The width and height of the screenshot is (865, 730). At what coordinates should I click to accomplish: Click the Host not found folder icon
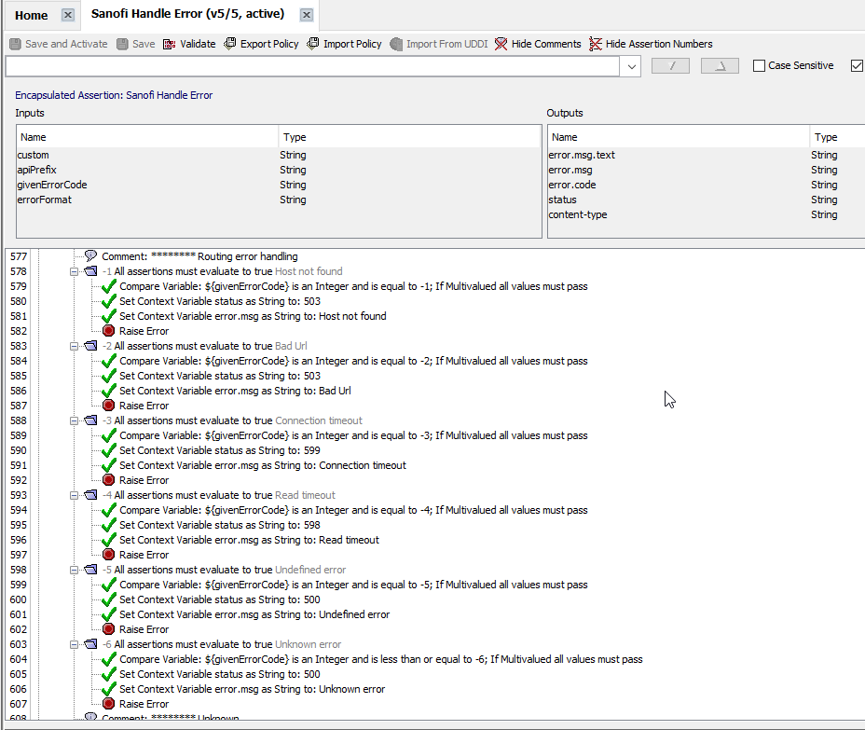click(90, 271)
